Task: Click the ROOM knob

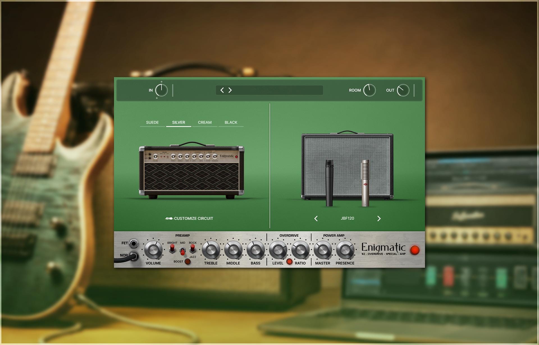Action: 369,90
